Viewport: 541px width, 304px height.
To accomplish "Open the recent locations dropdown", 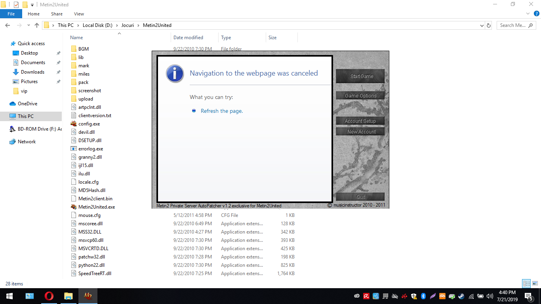I will tap(28, 25).
